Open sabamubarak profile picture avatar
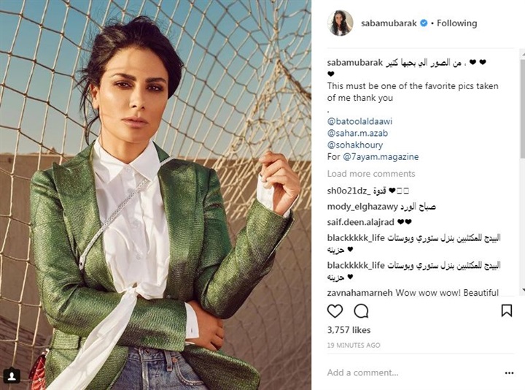This screenshot has width=525, height=390. [x=341, y=23]
